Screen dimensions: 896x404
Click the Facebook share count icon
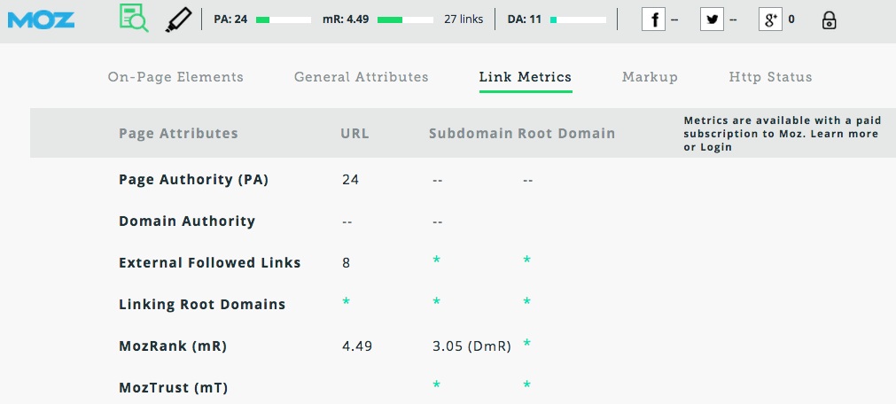[654, 19]
